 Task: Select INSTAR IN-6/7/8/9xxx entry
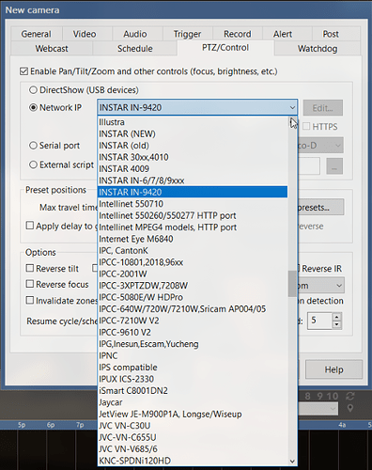(x=193, y=180)
